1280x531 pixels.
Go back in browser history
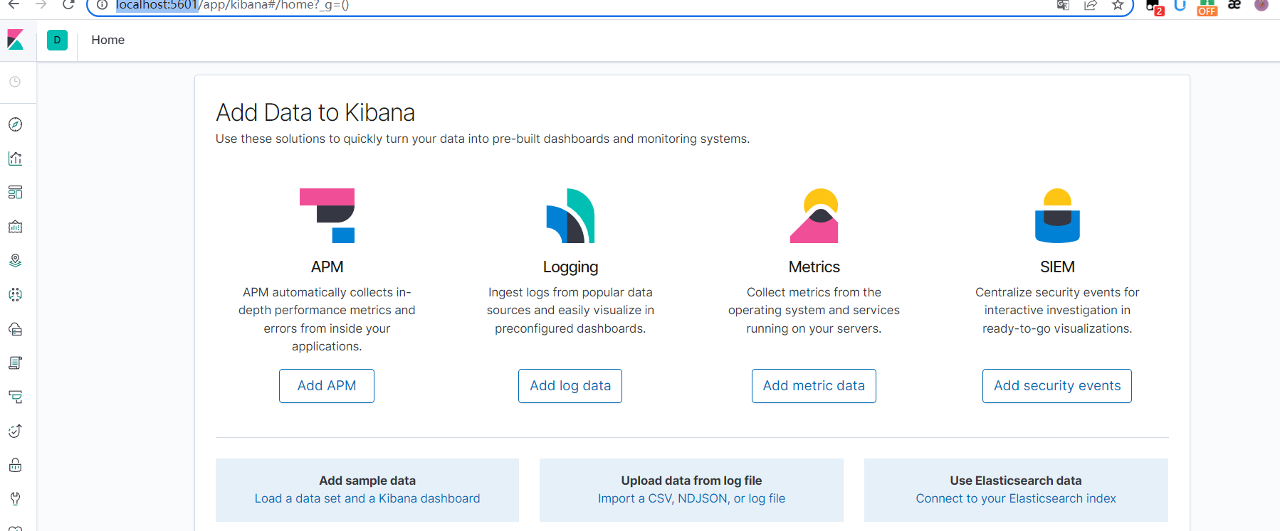tap(14, 5)
